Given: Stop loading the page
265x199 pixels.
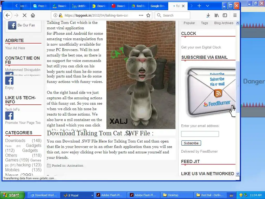Looking at the screenshot, I should (25, 15).
